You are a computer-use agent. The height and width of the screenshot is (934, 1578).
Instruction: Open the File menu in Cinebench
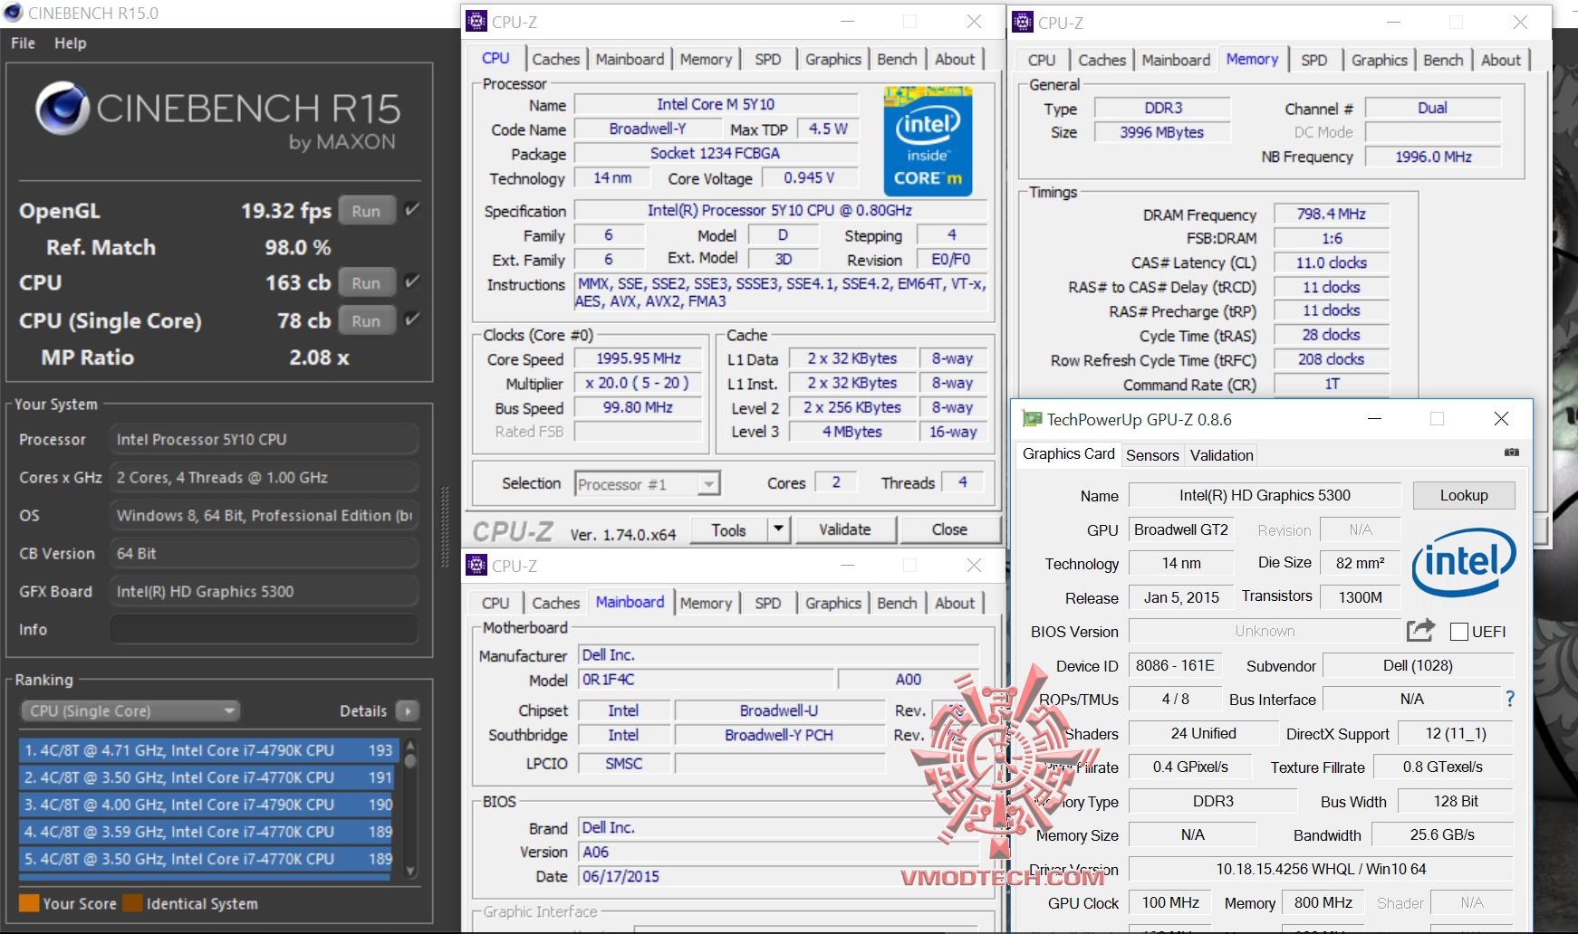(23, 43)
